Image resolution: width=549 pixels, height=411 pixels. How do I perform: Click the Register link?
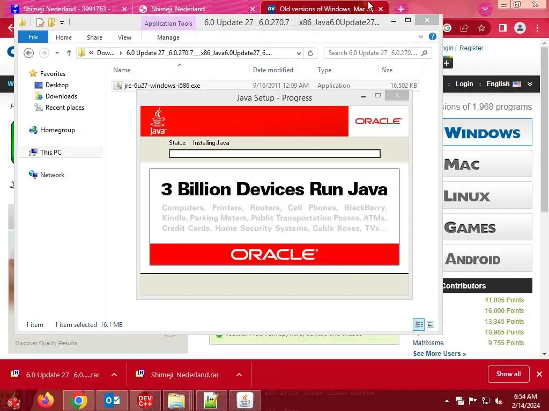pos(471,48)
